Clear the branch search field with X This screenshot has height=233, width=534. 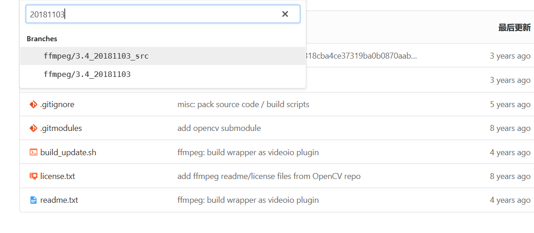(285, 14)
